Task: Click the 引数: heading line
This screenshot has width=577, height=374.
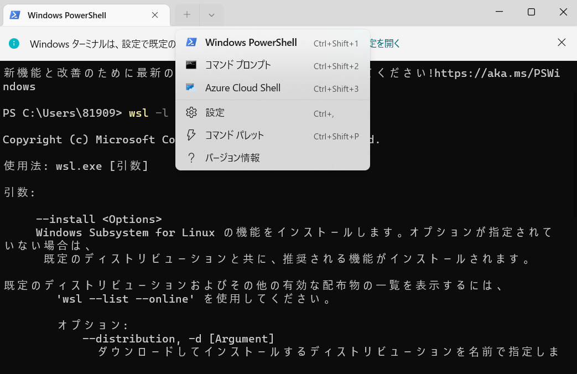Action: click(x=19, y=192)
